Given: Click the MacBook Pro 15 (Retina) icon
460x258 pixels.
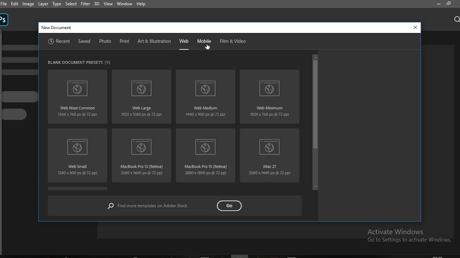Looking at the screenshot, I should (x=205, y=147).
